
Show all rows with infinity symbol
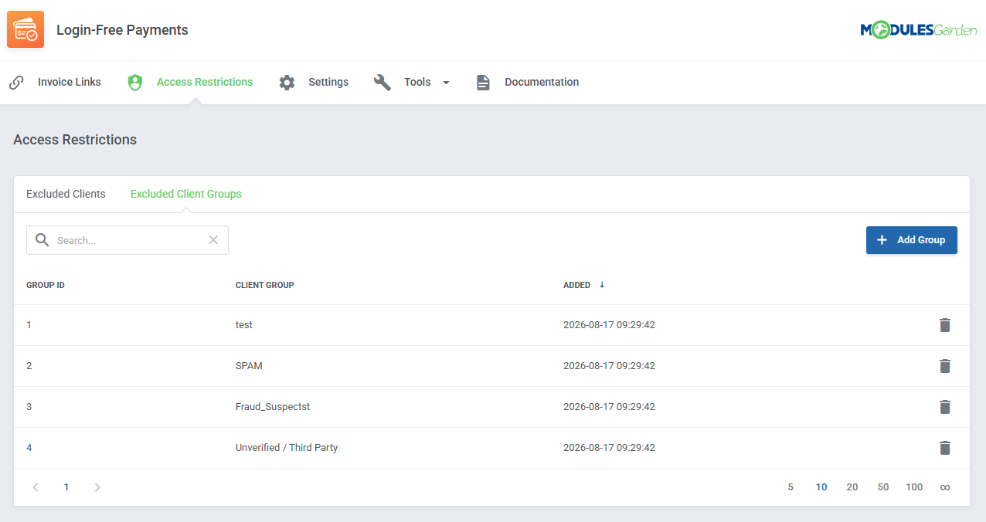pyautogui.click(x=944, y=487)
